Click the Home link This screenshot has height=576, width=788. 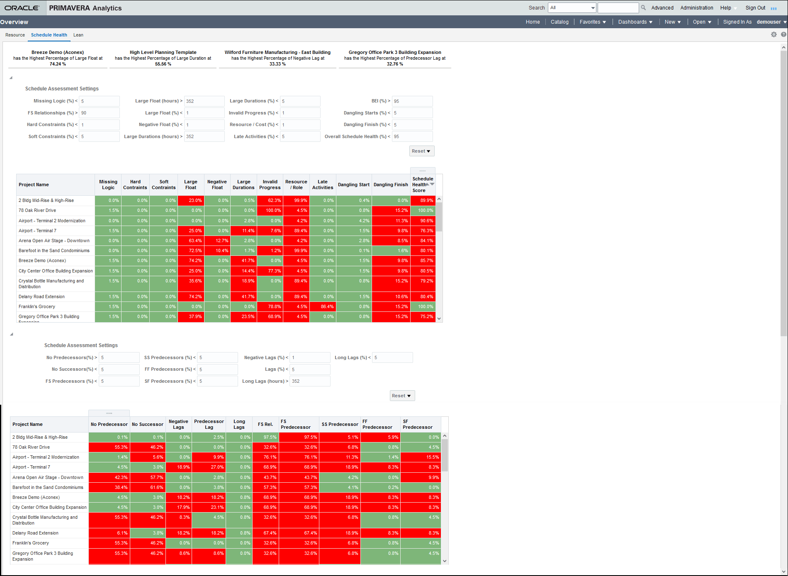533,22
